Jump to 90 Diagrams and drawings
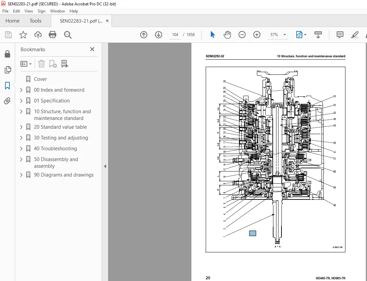The height and width of the screenshot is (281, 367). click(64, 175)
